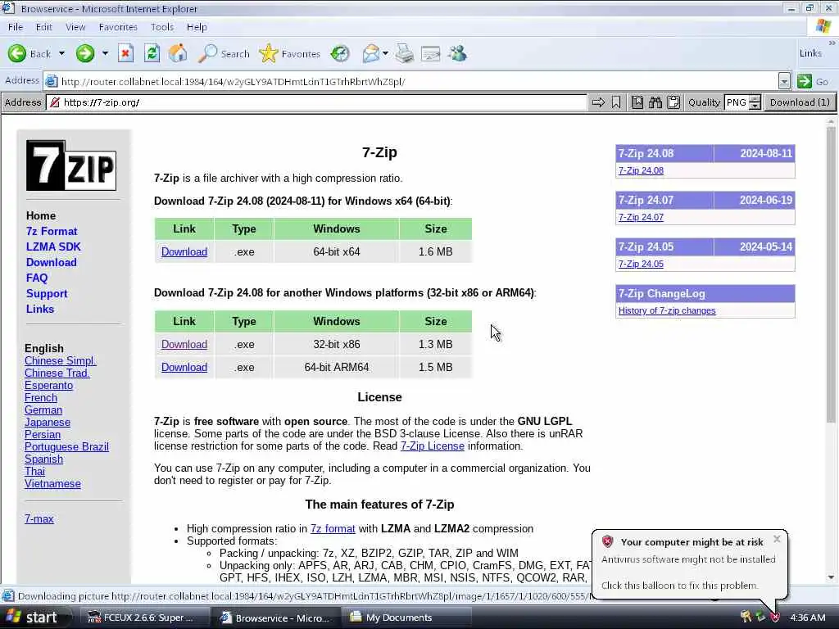839x629 pixels.
Task: Open History of 7-zip changes link
Action: click(667, 310)
